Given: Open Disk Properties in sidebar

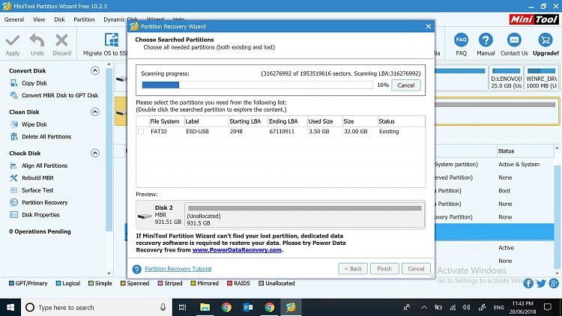Looking at the screenshot, I should (40, 215).
